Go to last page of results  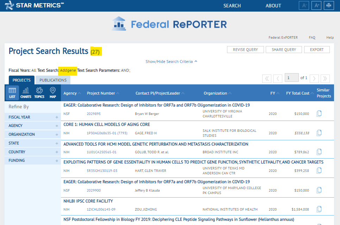coord(325,79)
